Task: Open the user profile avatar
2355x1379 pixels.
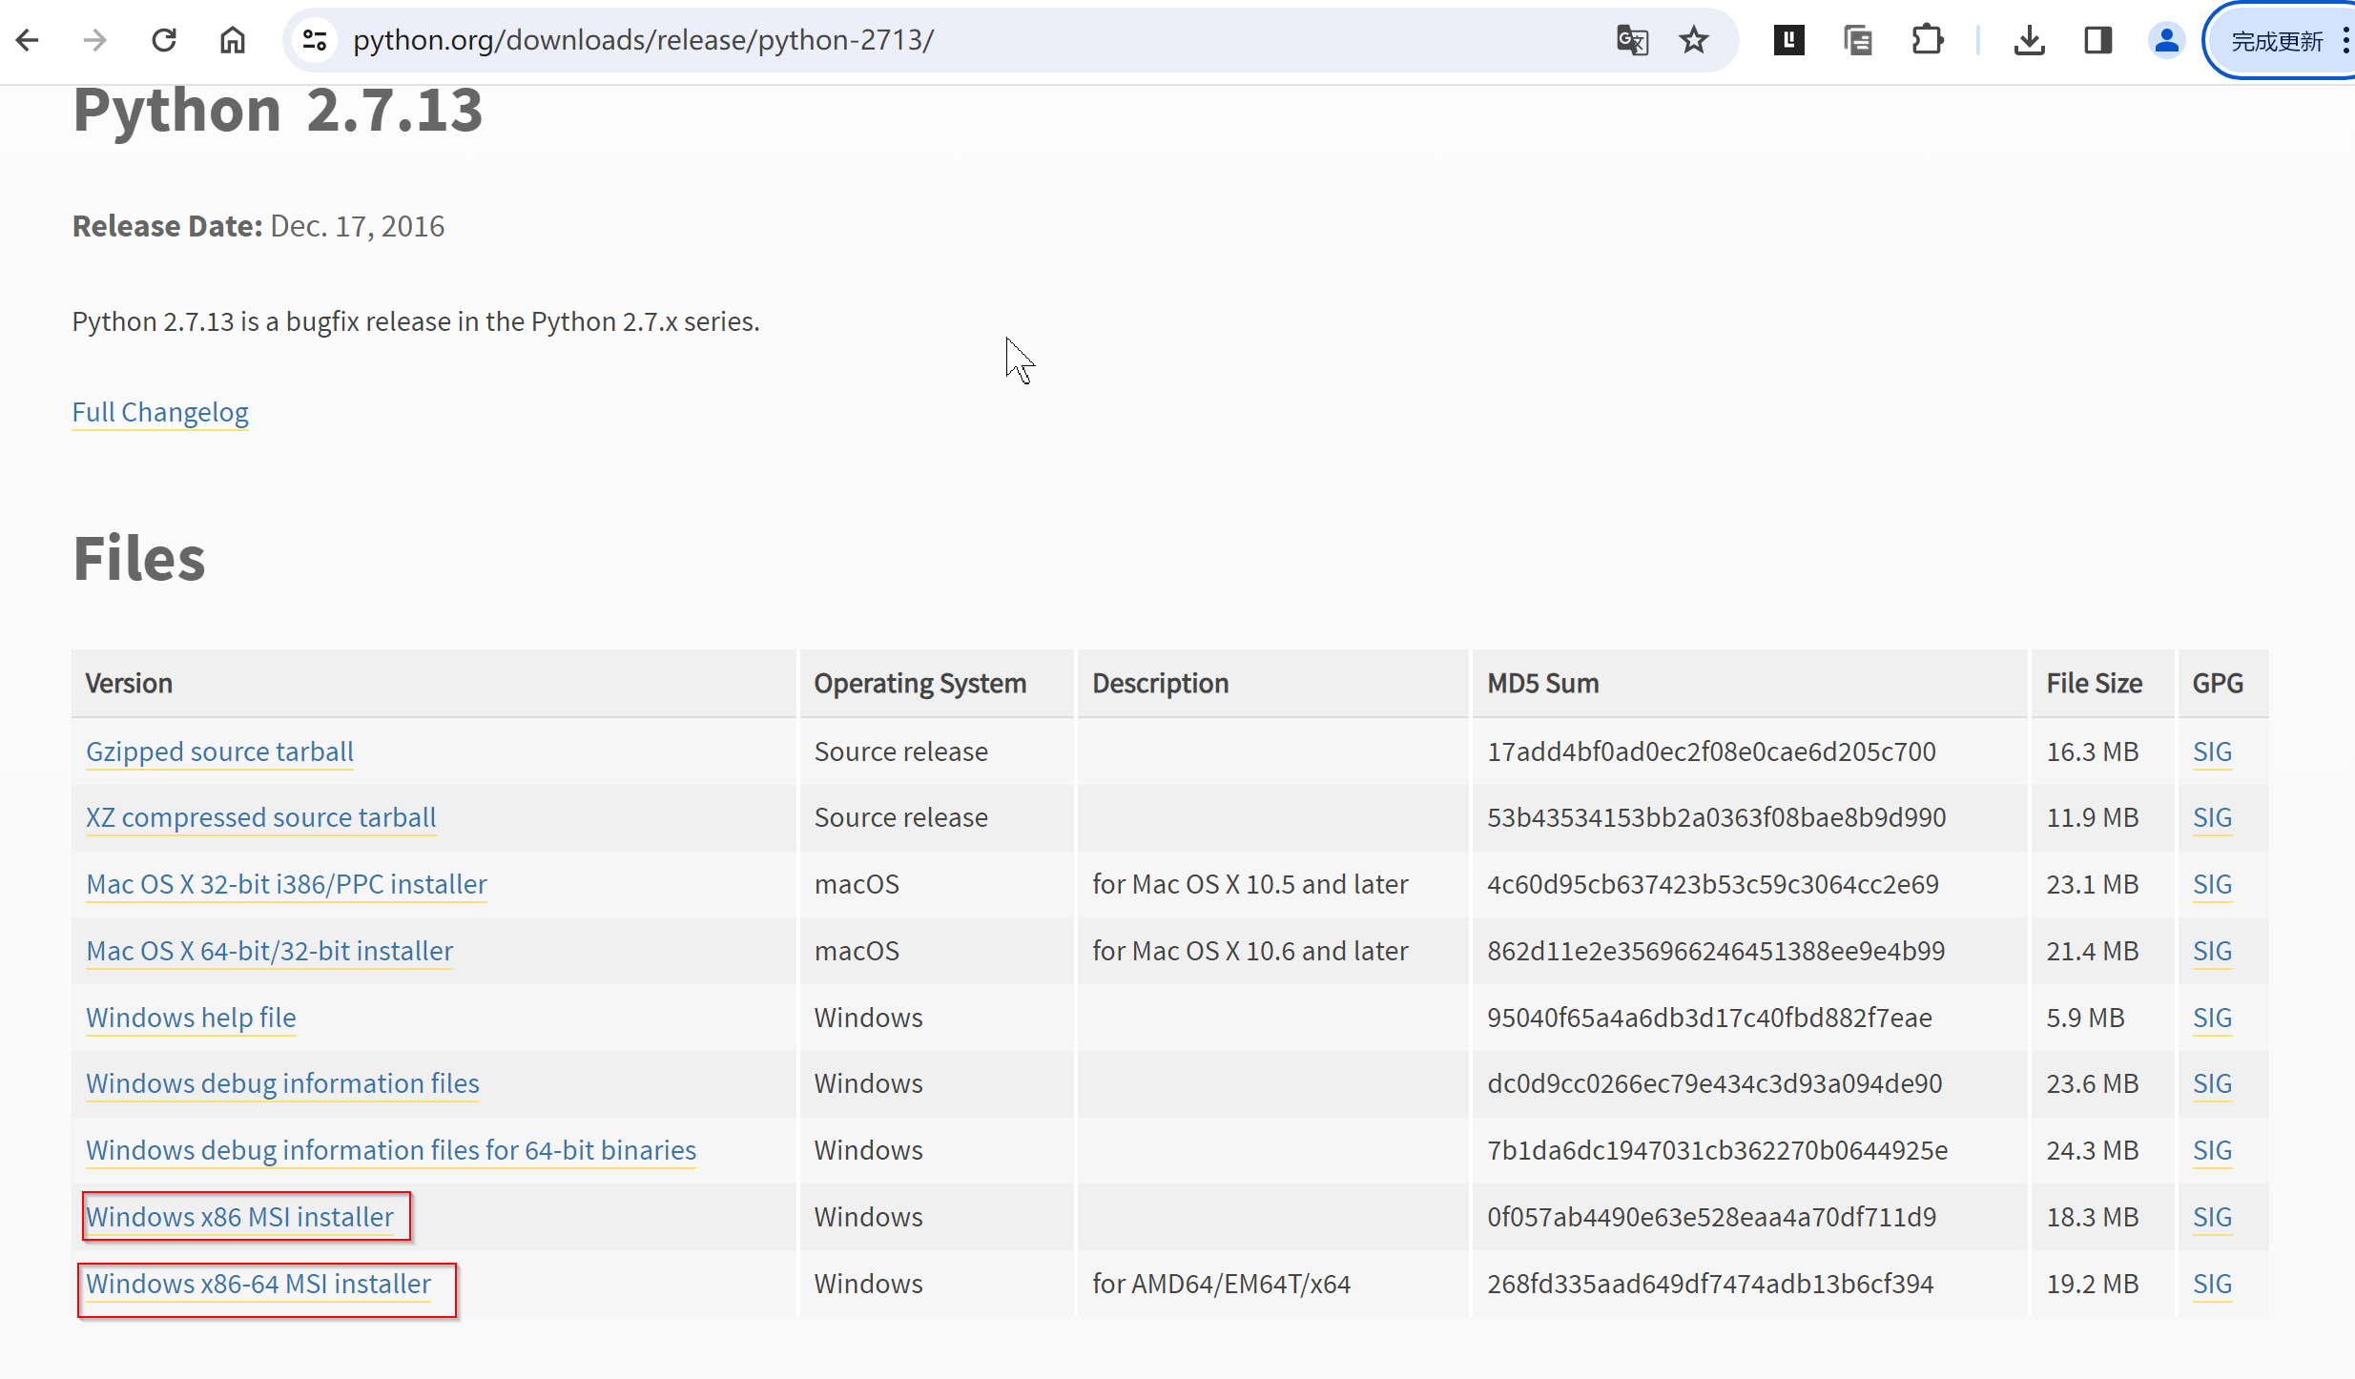Action: (x=2166, y=40)
